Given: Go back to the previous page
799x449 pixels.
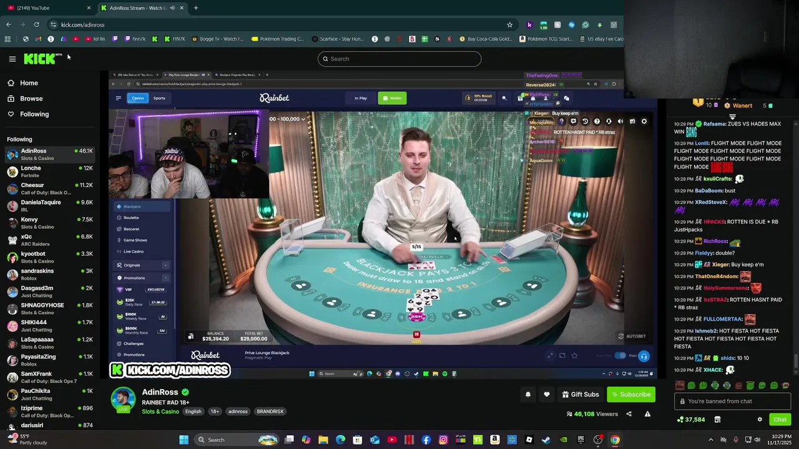Looking at the screenshot, I should point(8,25).
